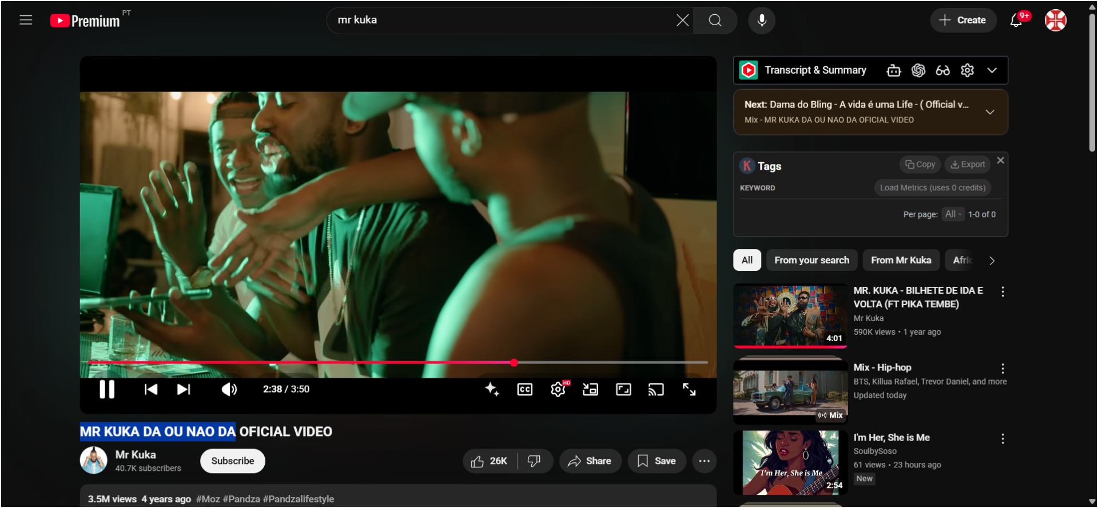Open Transcript & Summary settings gear
Screen dimensions: 1098x508
coord(967,70)
